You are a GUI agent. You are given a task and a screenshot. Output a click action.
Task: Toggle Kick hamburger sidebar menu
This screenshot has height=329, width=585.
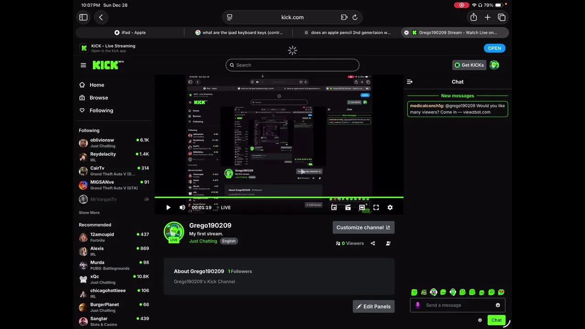pyautogui.click(x=83, y=65)
